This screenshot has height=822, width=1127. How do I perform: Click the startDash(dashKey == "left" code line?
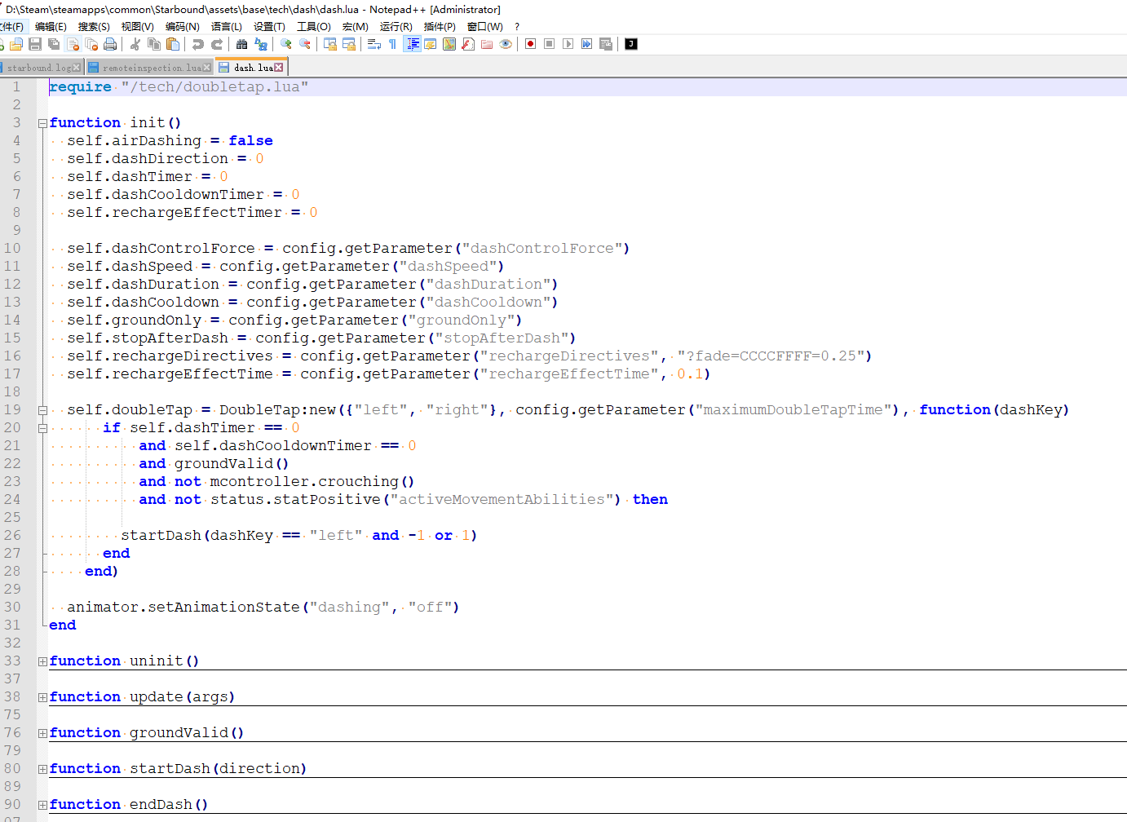pos(298,536)
